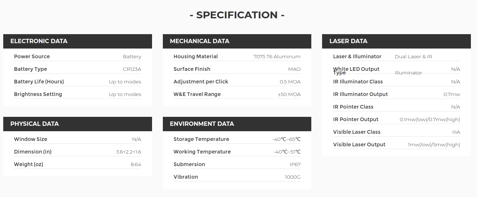Click the Working Temperature label
Viewport: 477px width, 197px height.
(202, 152)
